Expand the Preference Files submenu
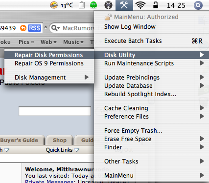The image size is (209, 183). click(152, 117)
